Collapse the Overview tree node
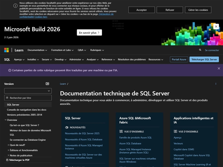223x167 pixels. click(x=6, y=120)
